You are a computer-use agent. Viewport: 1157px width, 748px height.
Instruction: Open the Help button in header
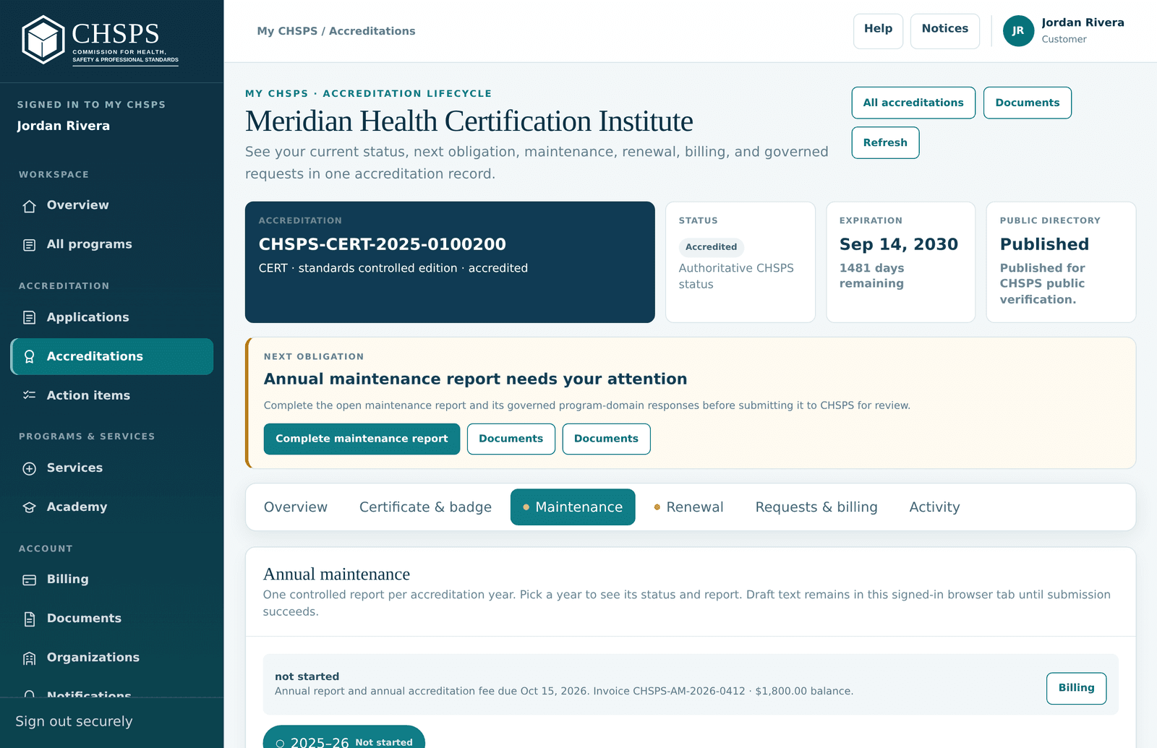click(878, 31)
